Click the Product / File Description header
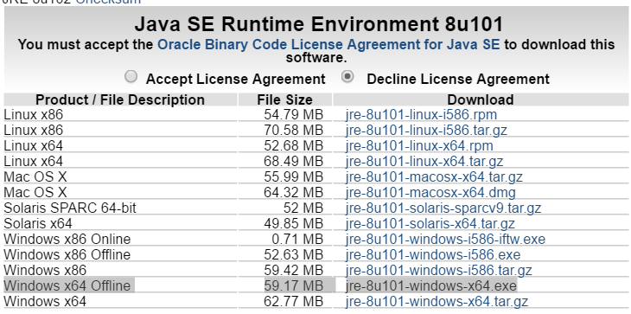The width and height of the screenshot is (631, 314). (x=120, y=99)
